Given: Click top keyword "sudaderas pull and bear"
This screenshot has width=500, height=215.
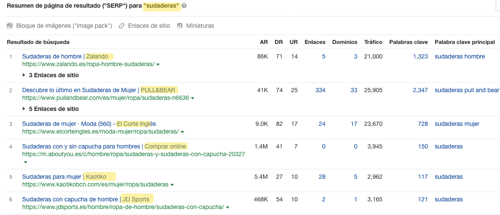Looking at the screenshot, I should 467,90.
